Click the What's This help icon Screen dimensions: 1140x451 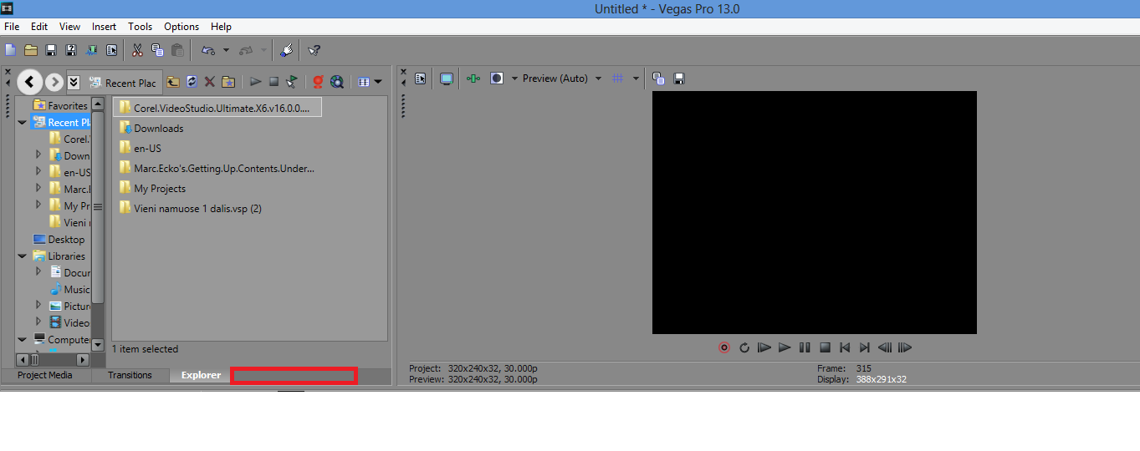314,50
